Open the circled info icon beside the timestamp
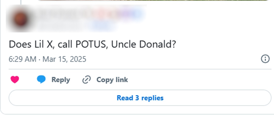The height and width of the screenshot is (117, 274). pyautogui.click(x=265, y=59)
